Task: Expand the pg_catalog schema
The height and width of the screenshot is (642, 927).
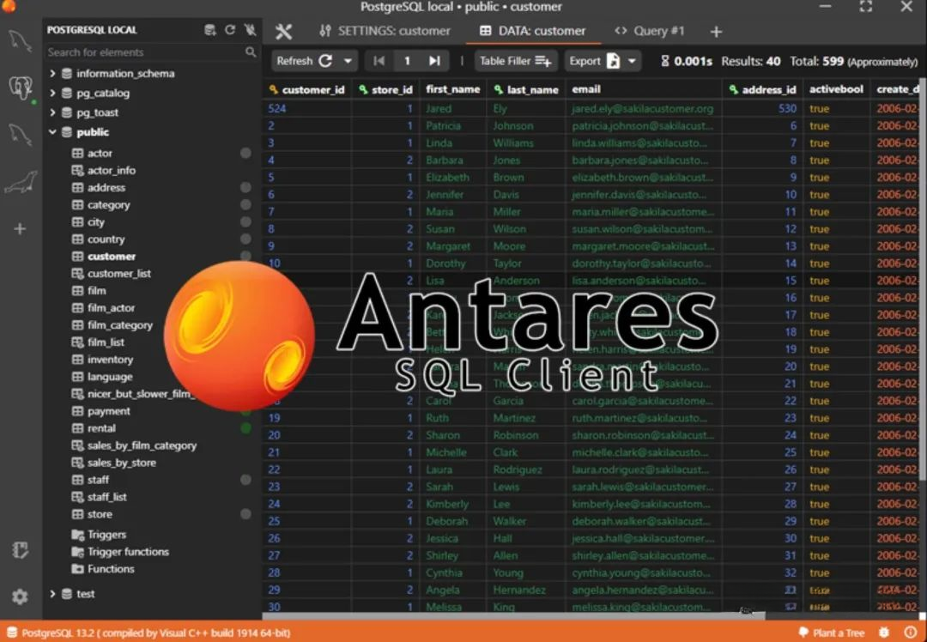Action: coord(52,93)
